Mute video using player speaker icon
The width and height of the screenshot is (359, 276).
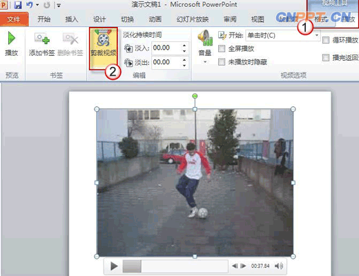279,266
